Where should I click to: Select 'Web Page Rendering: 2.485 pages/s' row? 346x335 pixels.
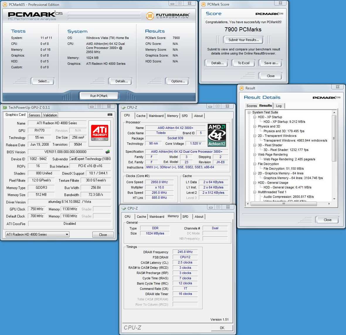289,159
